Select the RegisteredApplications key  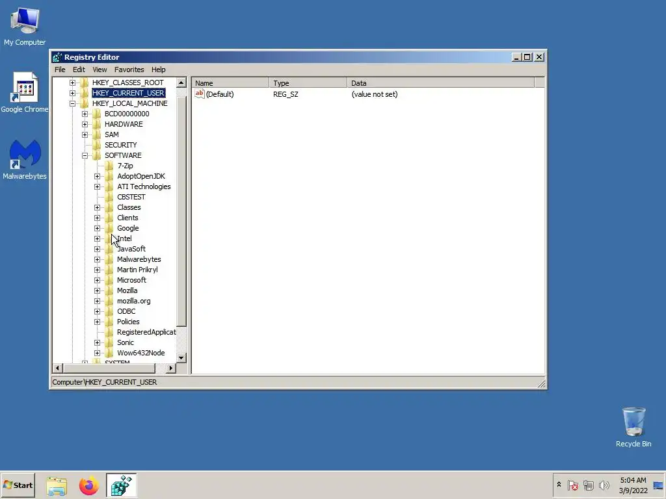pos(146,332)
